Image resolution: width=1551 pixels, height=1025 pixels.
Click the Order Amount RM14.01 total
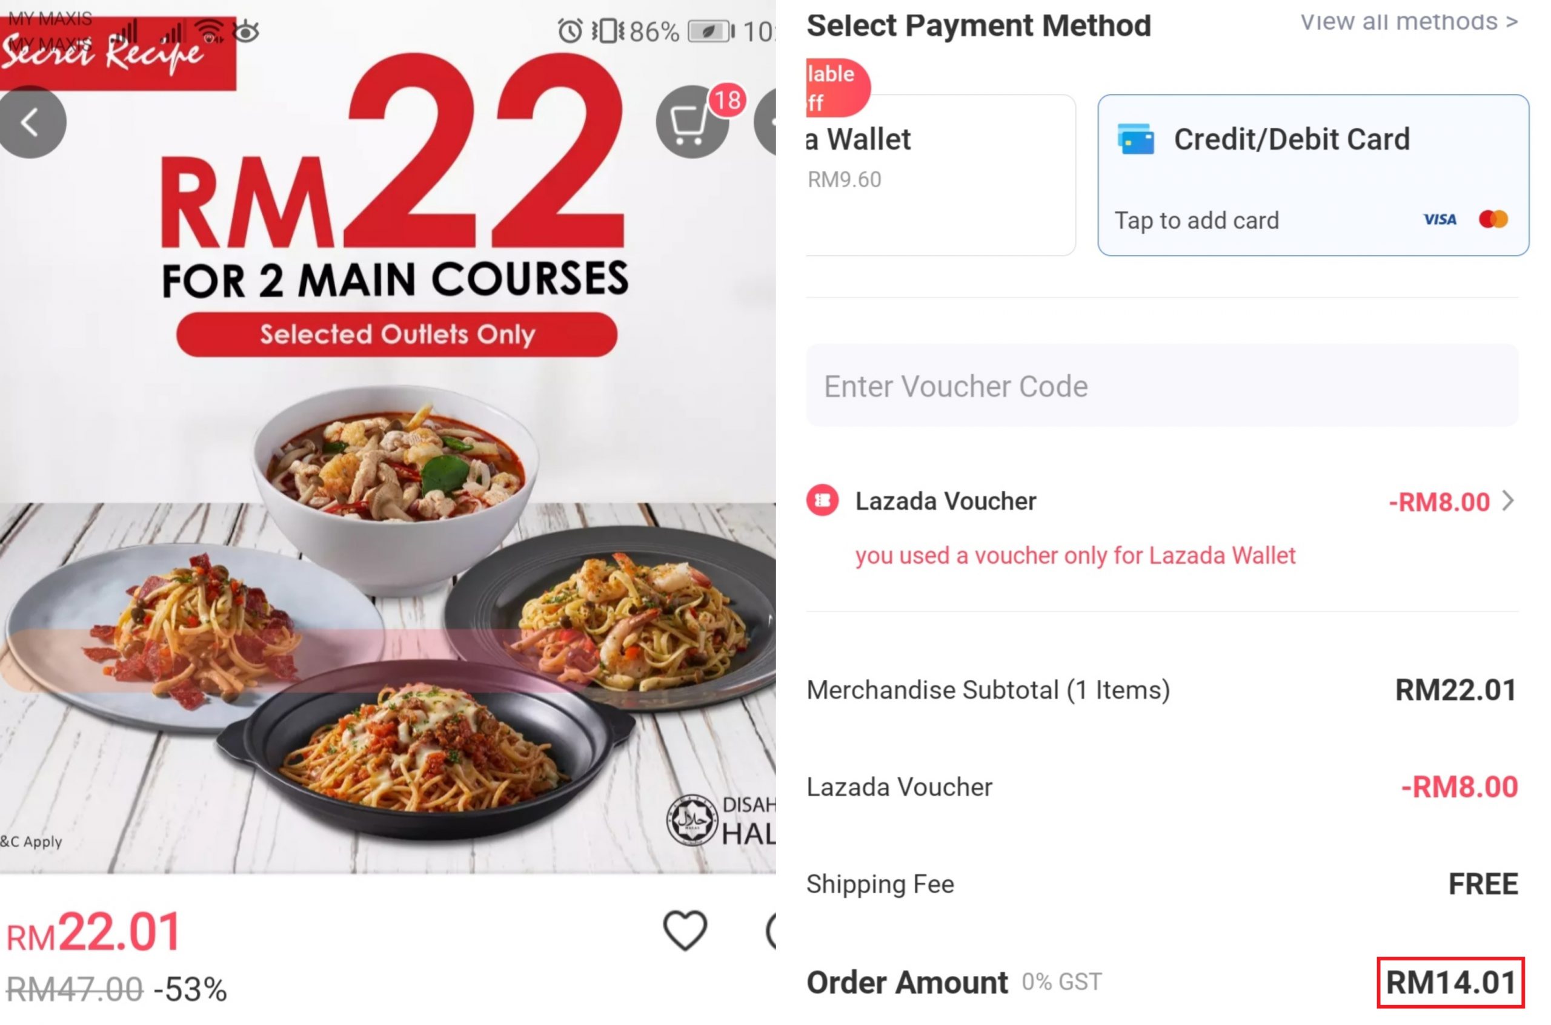point(1451,983)
